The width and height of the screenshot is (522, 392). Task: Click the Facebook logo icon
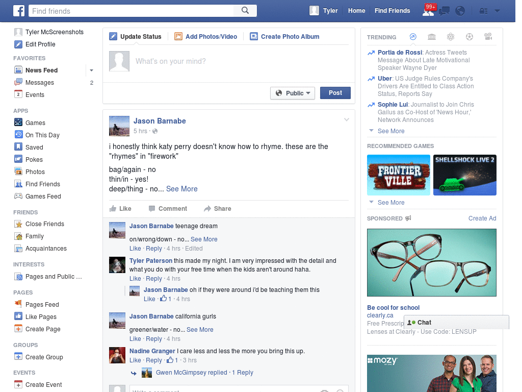pyautogui.click(x=19, y=11)
